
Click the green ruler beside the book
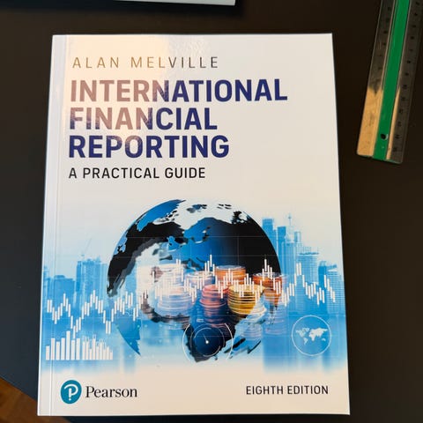click(390, 81)
